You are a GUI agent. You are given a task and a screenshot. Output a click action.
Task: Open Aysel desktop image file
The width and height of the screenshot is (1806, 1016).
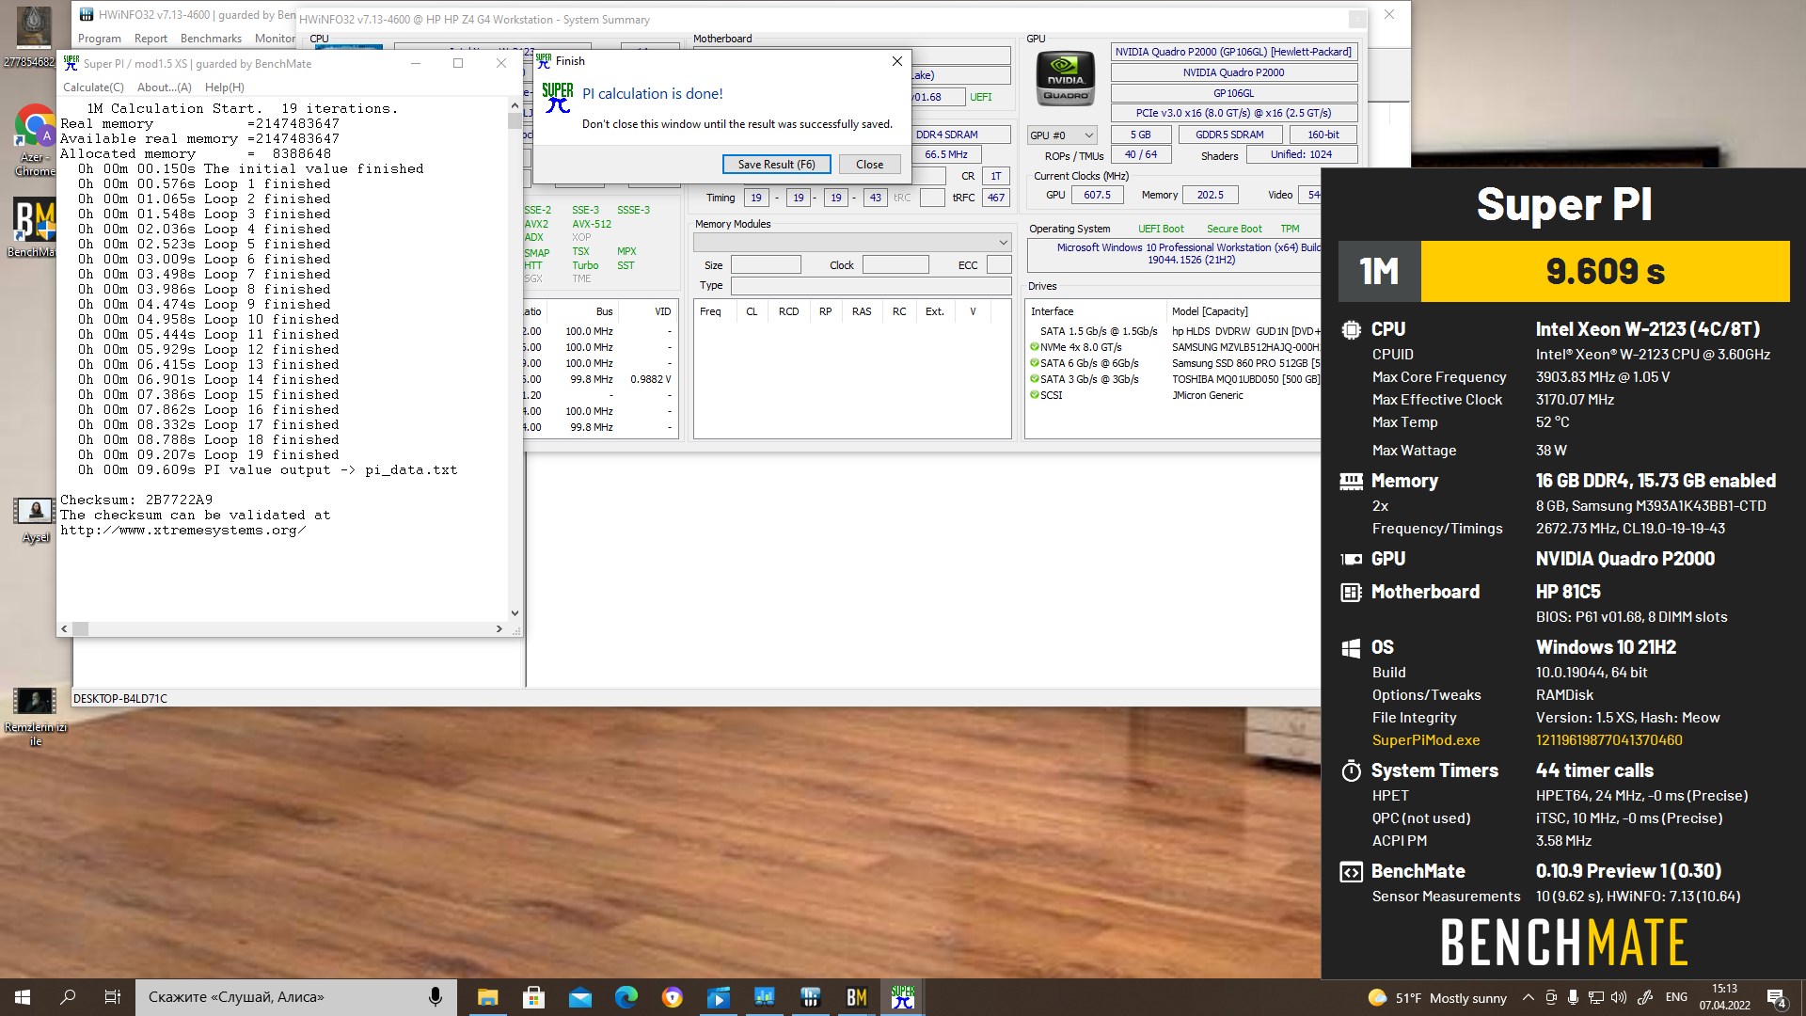(x=35, y=520)
